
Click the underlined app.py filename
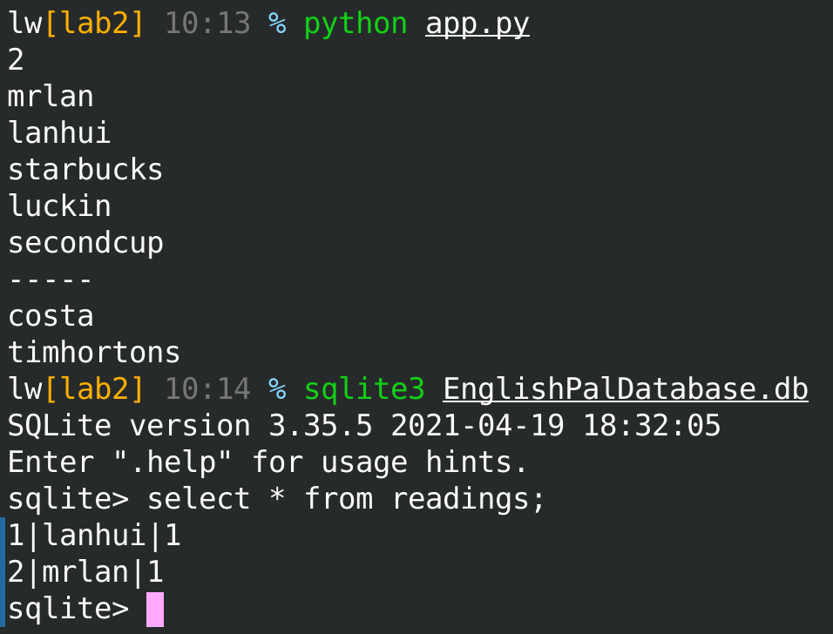tap(477, 24)
